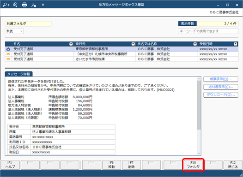Click the F6 移動 function button

click(112, 165)
